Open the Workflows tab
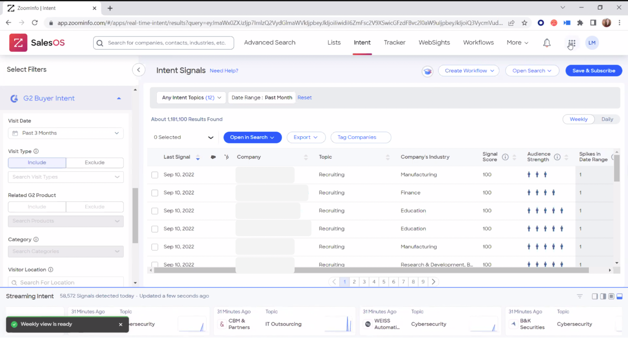Image resolution: width=628 pixels, height=340 pixels. (478, 43)
